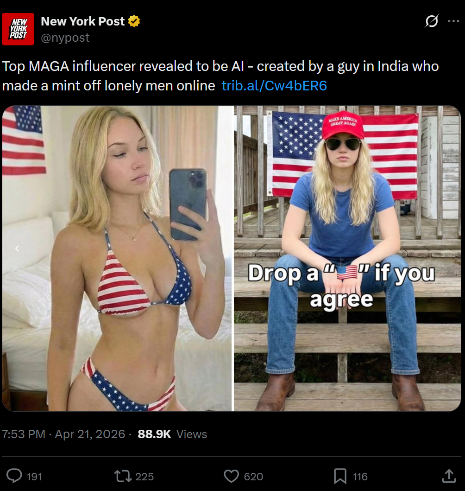Bookmark the post with the ribbon icon

(340, 476)
